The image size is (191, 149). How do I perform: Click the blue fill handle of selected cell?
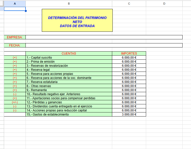tap(26, 11)
